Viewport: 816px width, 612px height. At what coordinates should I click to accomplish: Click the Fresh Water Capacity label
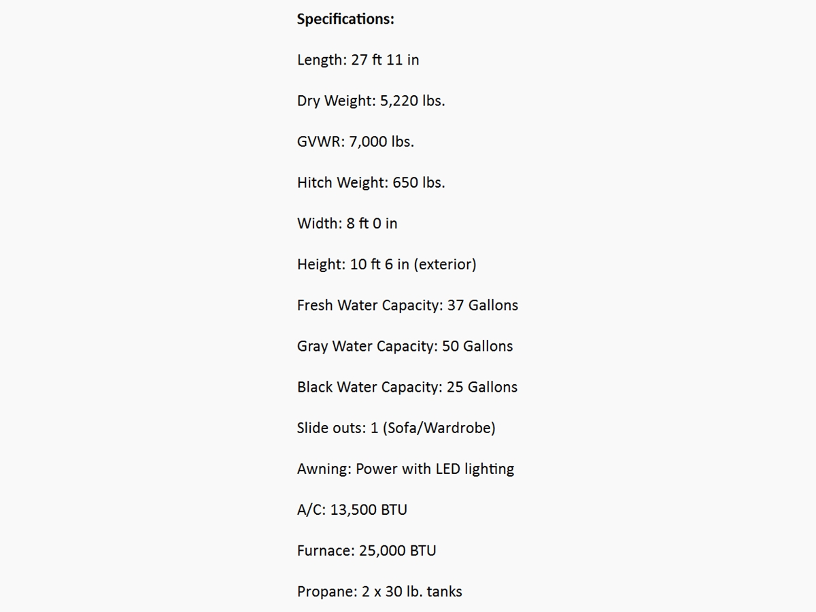point(369,305)
